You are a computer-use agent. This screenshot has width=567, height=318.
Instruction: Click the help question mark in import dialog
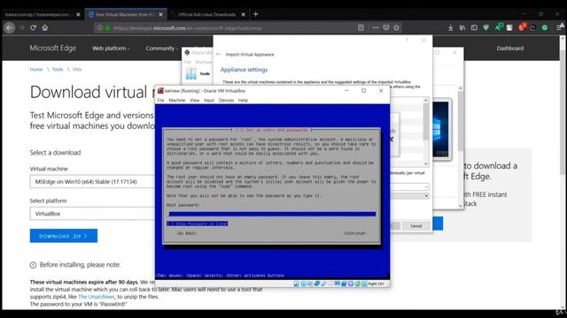(408, 40)
